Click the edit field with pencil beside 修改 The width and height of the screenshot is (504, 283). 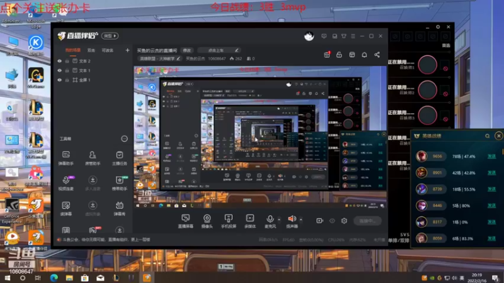pos(219,50)
